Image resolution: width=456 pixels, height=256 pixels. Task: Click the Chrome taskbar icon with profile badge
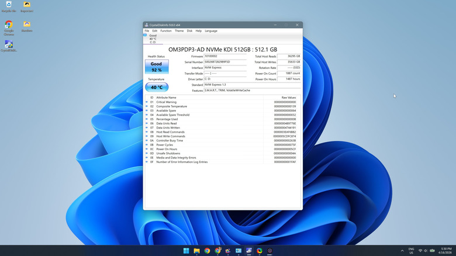[217, 251]
